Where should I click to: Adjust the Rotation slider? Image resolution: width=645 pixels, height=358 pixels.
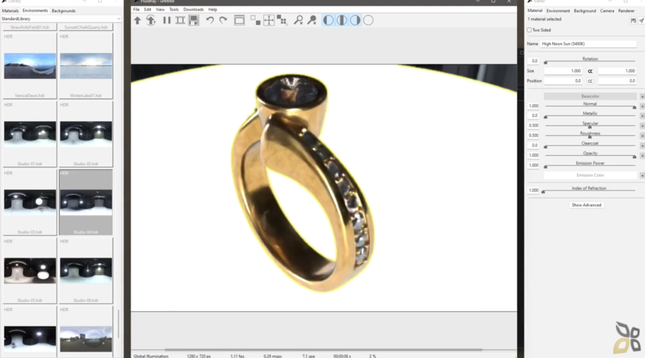click(590, 62)
